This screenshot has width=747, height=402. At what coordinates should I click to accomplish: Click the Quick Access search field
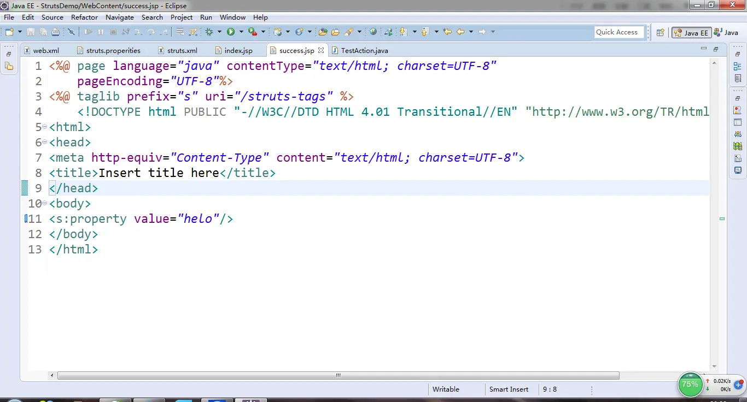tap(619, 32)
